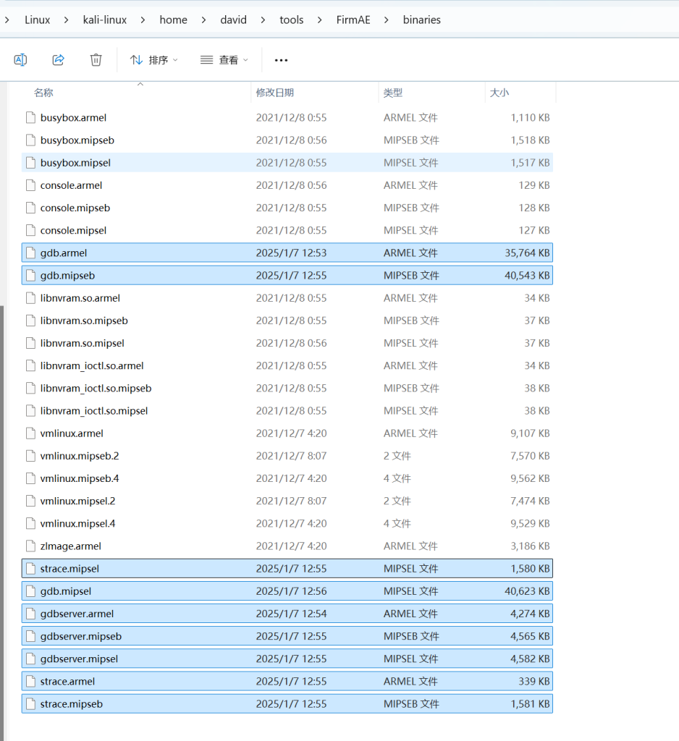Expand the chevron after Linux in breadcrumb
The height and width of the screenshot is (741, 679).
click(x=67, y=20)
